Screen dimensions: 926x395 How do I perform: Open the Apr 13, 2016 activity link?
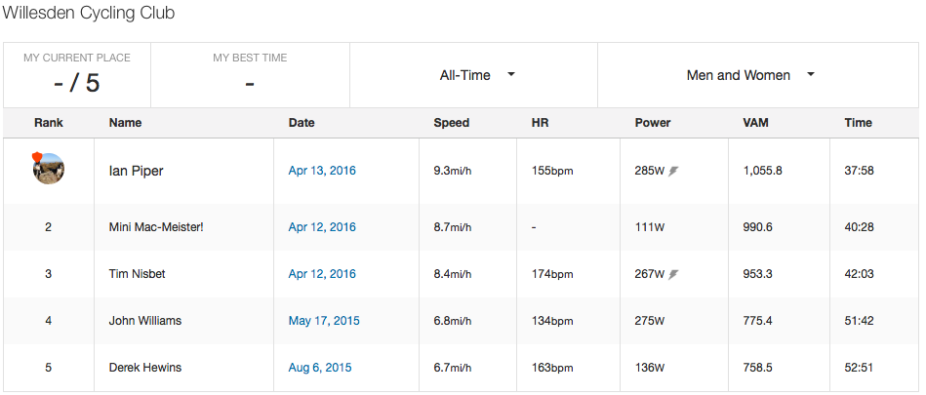click(x=322, y=172)
